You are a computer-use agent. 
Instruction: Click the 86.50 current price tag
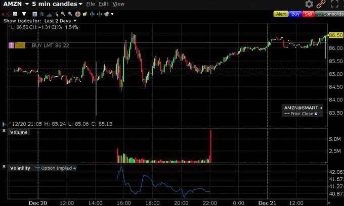(335, 35)
